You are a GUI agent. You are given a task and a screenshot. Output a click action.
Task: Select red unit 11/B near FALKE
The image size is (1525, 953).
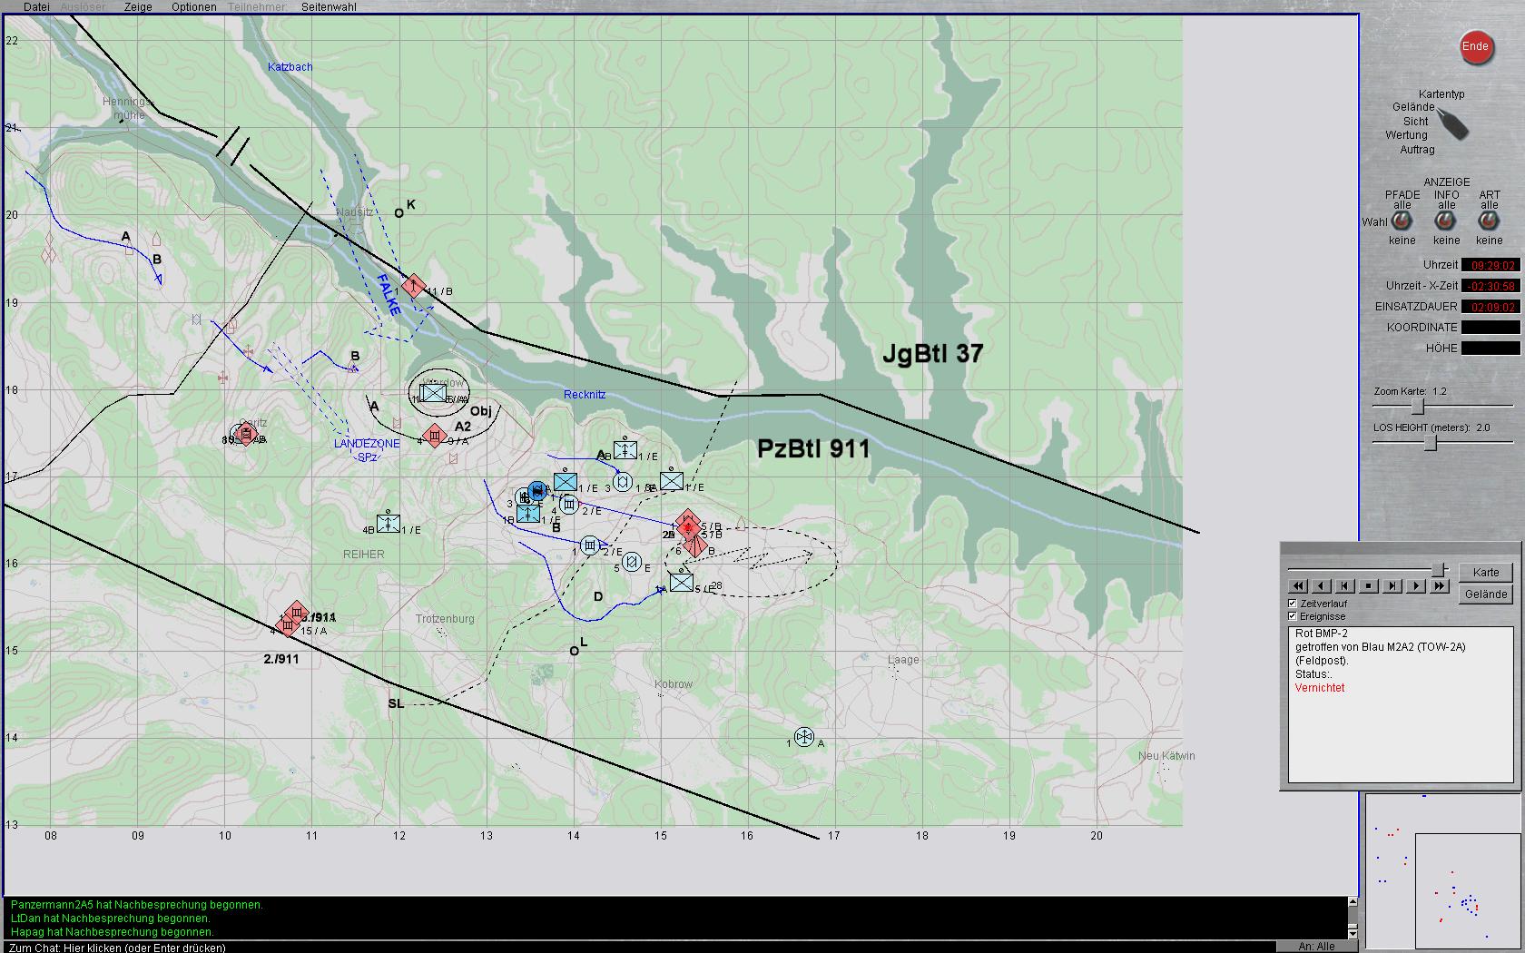pyautogui.click(x=414, y=287)
